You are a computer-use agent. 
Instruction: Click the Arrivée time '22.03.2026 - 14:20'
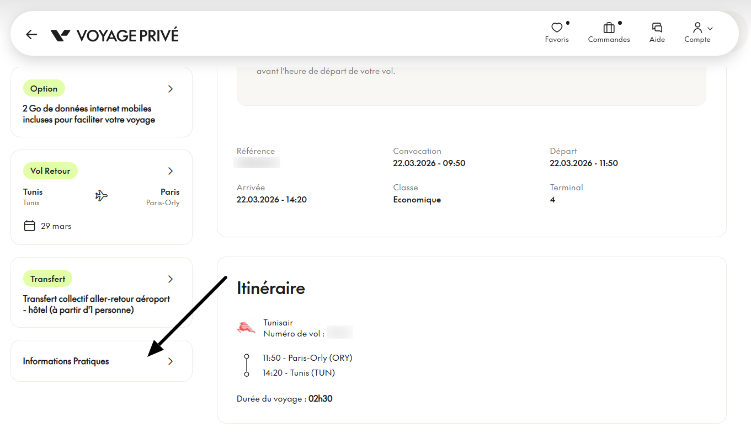[x=271, y=200]
